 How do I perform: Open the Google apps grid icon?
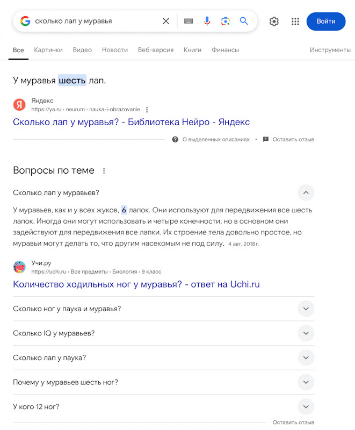295,21
